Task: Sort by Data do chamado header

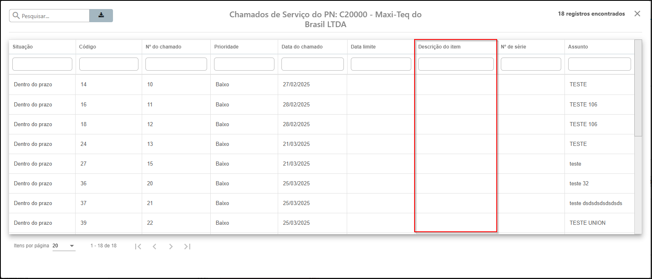Action: click(302, 47)
